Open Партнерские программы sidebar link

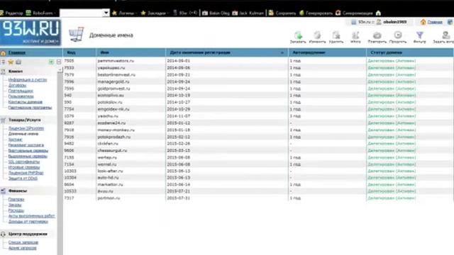(30, 108)
